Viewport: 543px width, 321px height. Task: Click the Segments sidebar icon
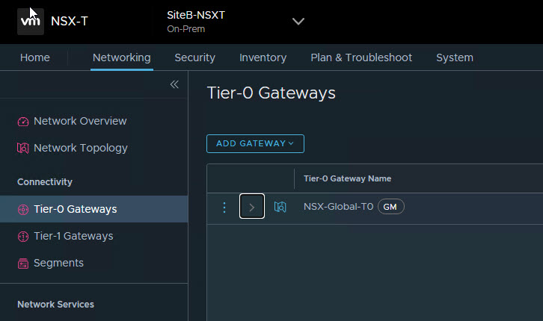[x=23, y=264]
